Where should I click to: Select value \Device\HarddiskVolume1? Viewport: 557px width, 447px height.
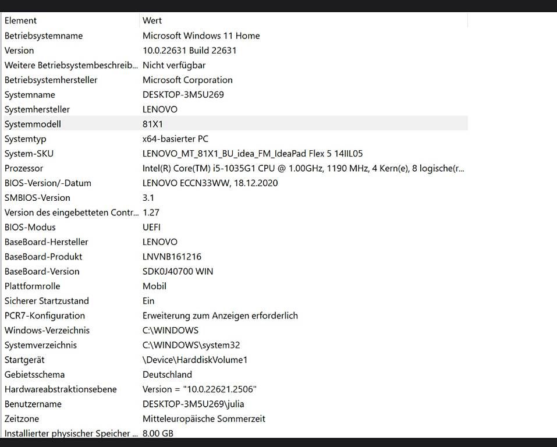195,360
